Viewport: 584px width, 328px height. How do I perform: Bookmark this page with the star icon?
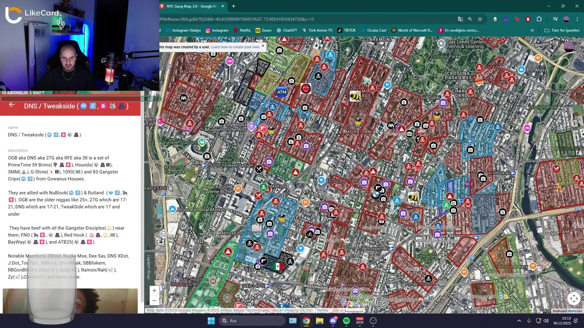pyautogui.click(x=480, y=19)
